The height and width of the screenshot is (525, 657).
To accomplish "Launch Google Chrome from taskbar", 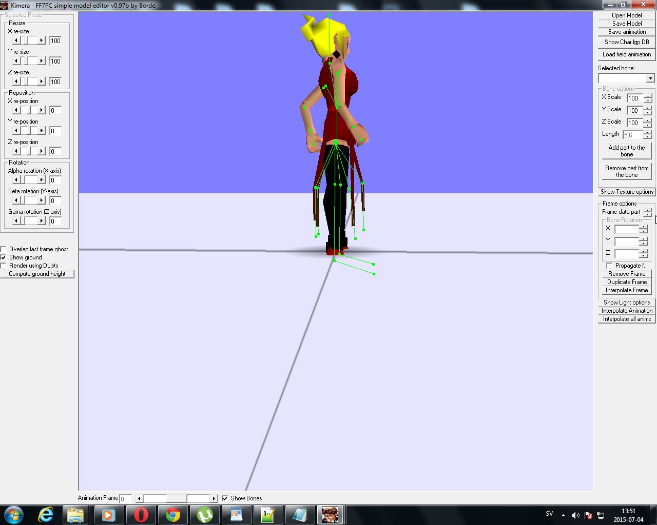I will pos(173,514).
